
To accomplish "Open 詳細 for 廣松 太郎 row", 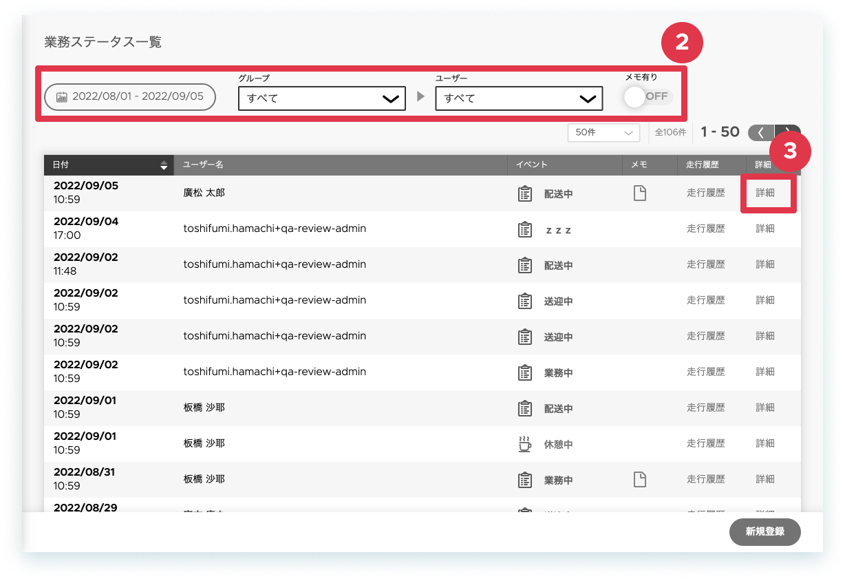I will (765, 193).
